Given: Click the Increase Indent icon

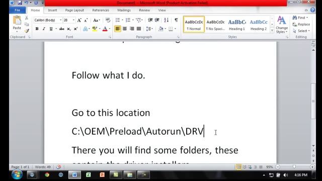Looking at the screenshot, I should point(157,20).
